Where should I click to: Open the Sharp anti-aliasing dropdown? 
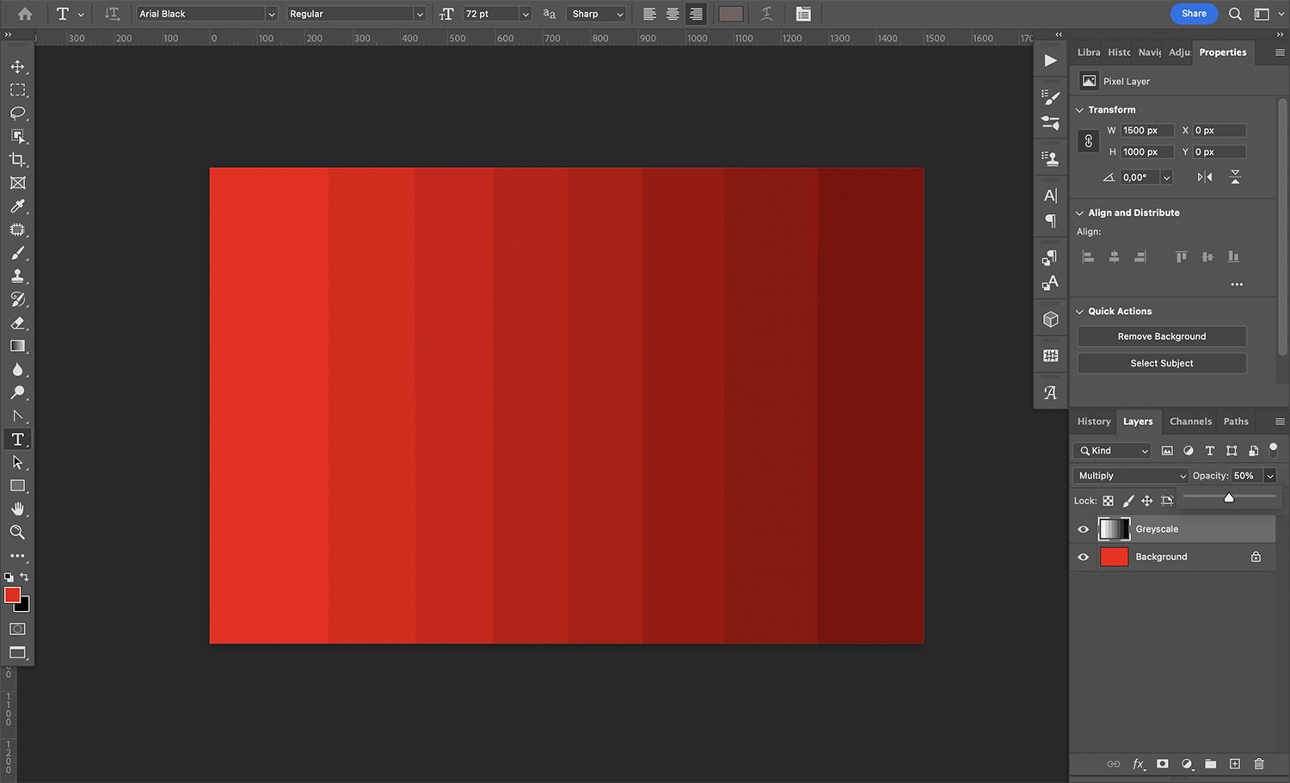click(x=597, y=13)
